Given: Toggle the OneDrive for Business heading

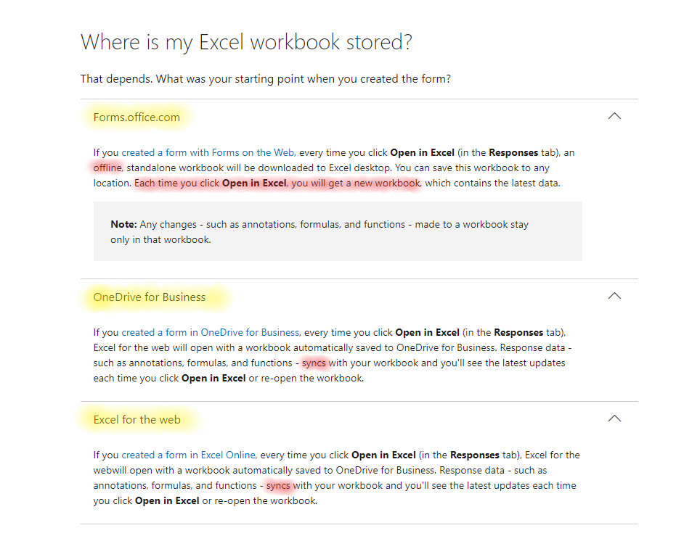Looking at the screenshot, I should click(x=150, y=297).
